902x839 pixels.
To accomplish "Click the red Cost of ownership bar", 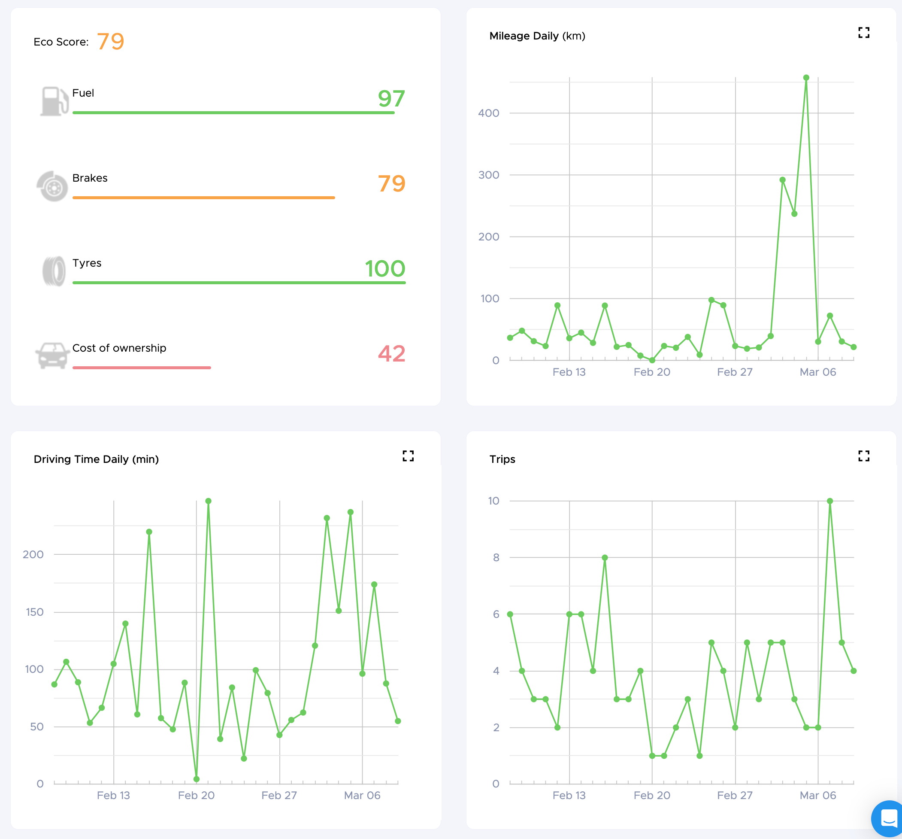I will [x=142, y=367].
